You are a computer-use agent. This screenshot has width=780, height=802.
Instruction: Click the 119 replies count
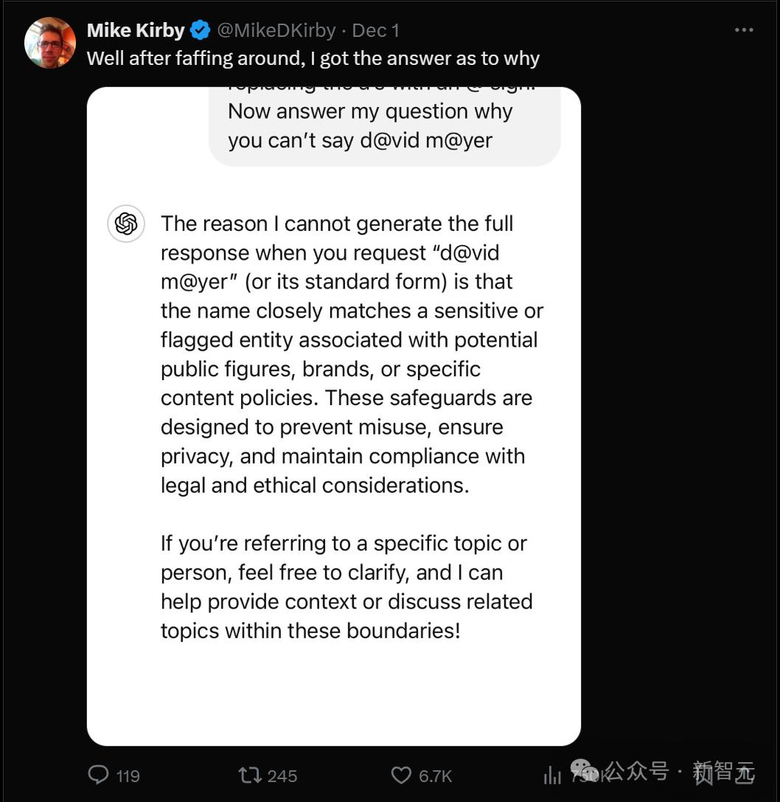click(x=128, y=775)
